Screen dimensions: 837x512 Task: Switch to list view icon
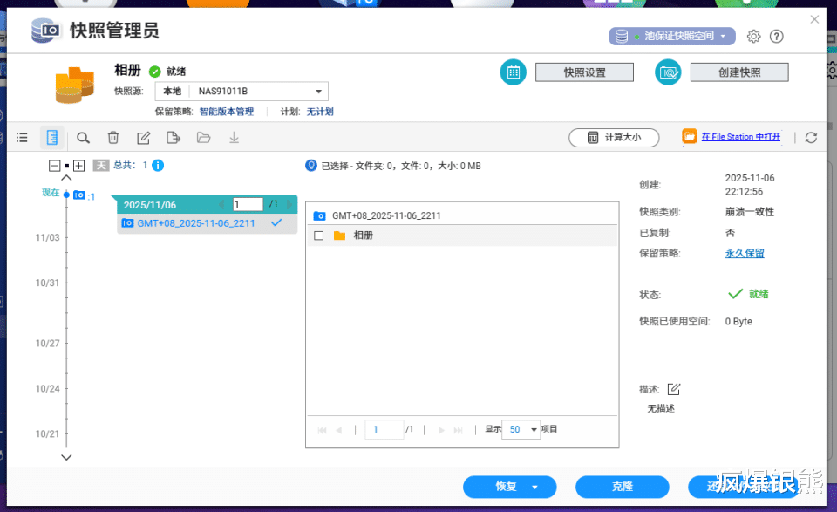click(22, 138)
